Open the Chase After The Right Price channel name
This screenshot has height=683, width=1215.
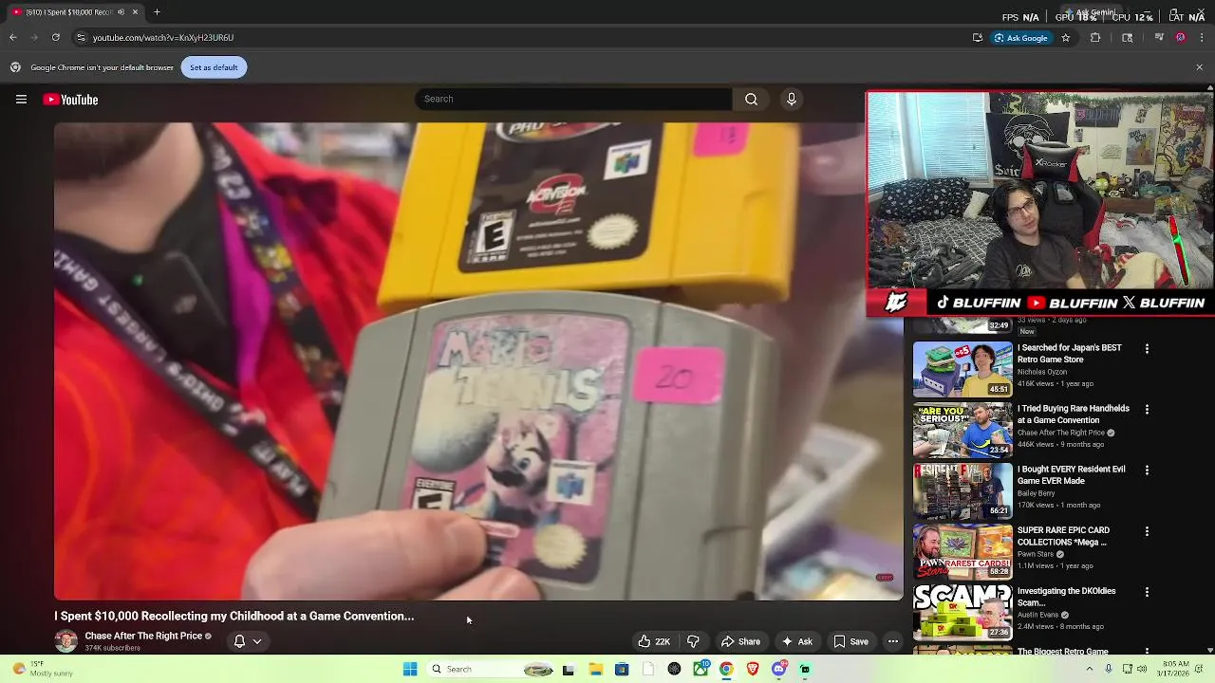pyautogui.click(x=143, y=636)
